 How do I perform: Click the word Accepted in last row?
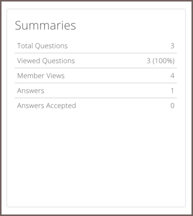(61, 106)
